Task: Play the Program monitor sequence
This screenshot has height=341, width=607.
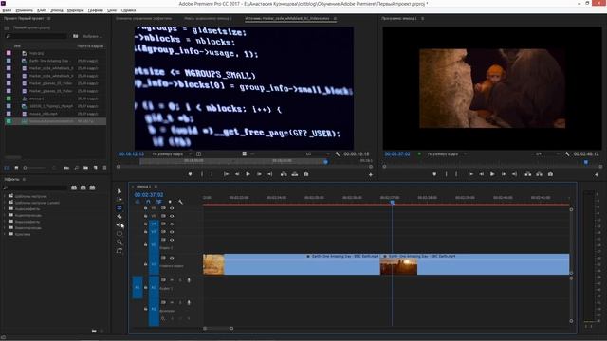Action: 492,174
